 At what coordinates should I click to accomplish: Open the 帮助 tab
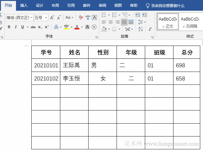(133, 6)
